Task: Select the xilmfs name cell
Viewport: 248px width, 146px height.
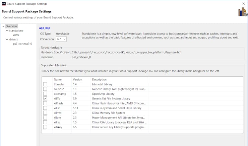Action: point(58,113)
